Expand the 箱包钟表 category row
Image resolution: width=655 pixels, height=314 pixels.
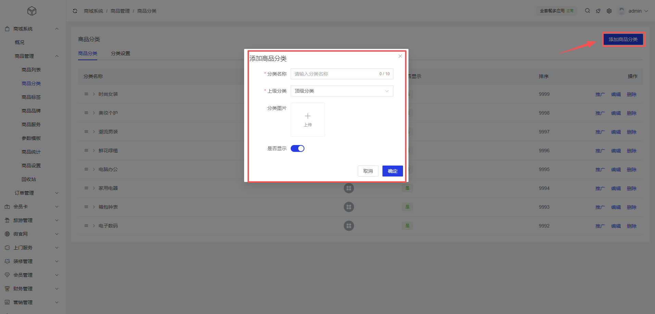pyautogui.click(x=94, y=207)
